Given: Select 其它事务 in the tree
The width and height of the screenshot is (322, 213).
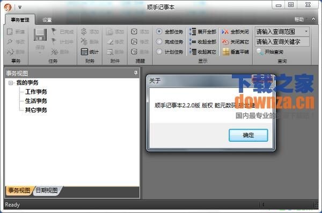Looking at the screenshot, I should [36, 110].
